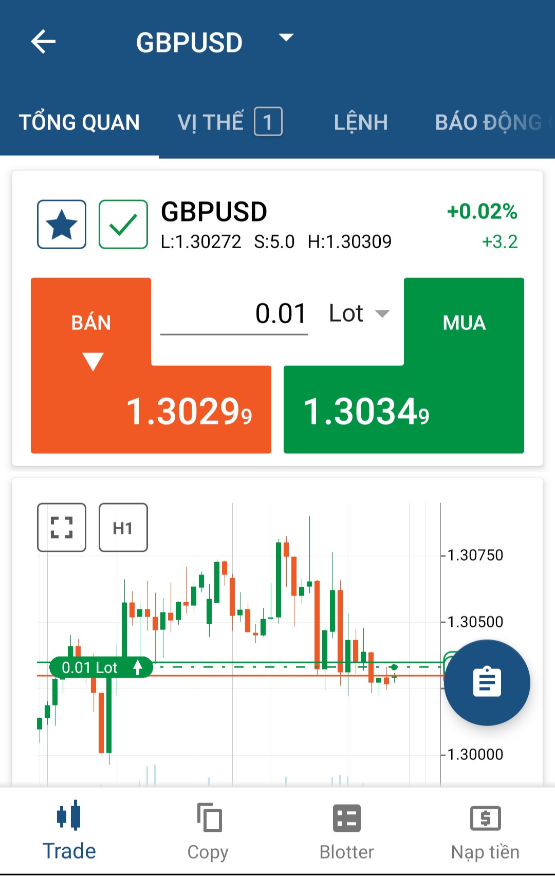This screenshot has height=876, width=555.
Task: Expand the chart to fullscreen
Action: pos(62,528)
